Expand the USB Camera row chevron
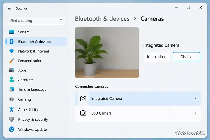 click(195, 113)
